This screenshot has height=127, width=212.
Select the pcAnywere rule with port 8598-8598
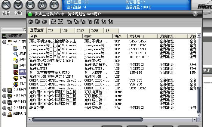(x=112, y=49)
